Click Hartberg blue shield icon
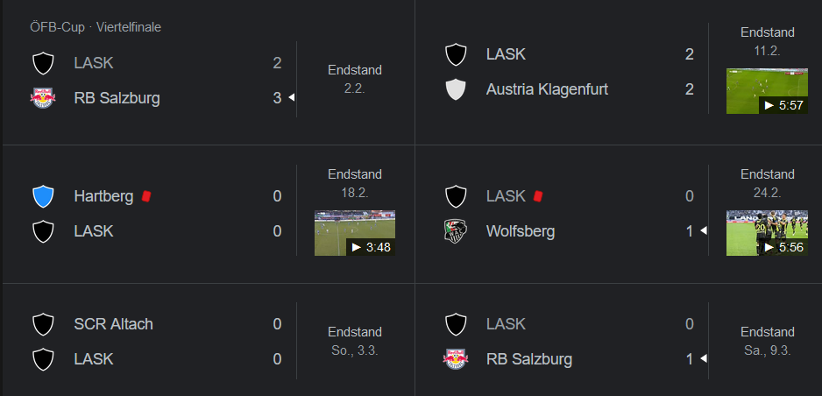Image resolution: width=822 pixels, height=396 pixels. click(x=43, y=196)
